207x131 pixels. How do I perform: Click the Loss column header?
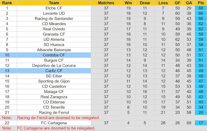coord(163,3)
